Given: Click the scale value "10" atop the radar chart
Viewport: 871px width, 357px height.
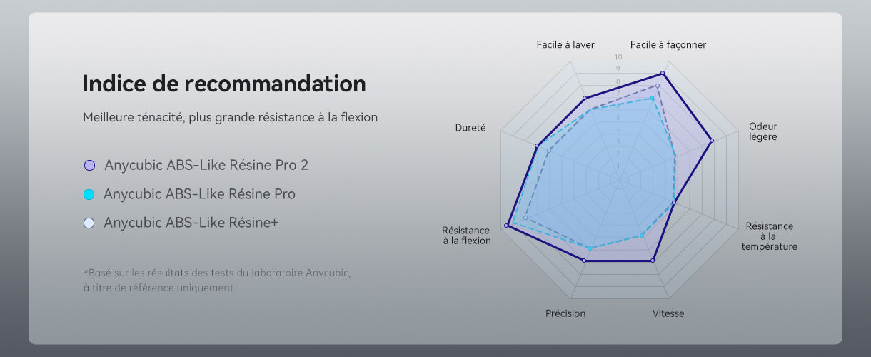Looking at the screenshot, I should tap(618, 57).
